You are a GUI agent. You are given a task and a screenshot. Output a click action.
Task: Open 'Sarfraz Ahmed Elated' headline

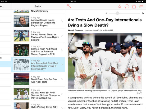coord(45,37)
